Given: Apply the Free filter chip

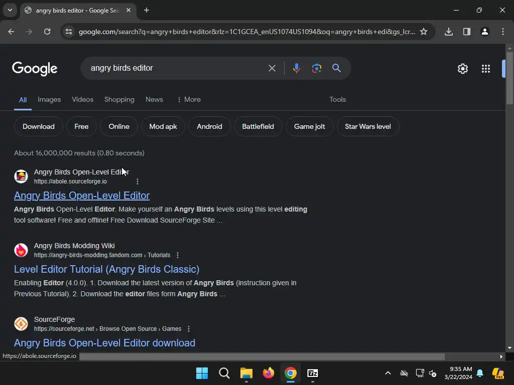Looking at the screenshot, I should pyautogui.click(x=81, y=126).
